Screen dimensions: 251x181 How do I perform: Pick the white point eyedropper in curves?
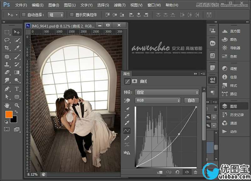point(127,123)
